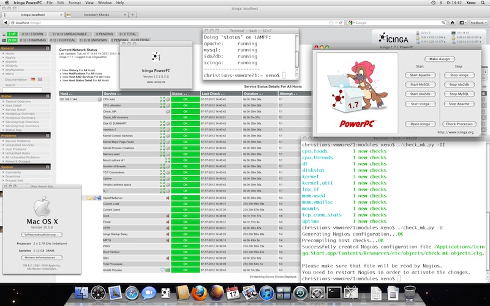Open Tactical Overview sidebar link
490x306 pixels.
click(x=18, y=102)
